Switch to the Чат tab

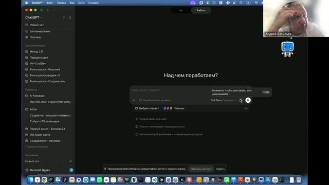181,10
